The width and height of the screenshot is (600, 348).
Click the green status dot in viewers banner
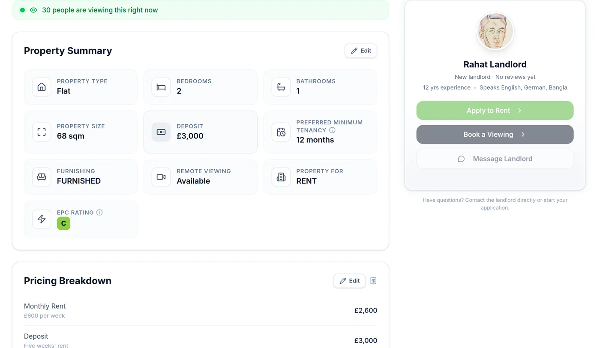[x=22, y=10]
